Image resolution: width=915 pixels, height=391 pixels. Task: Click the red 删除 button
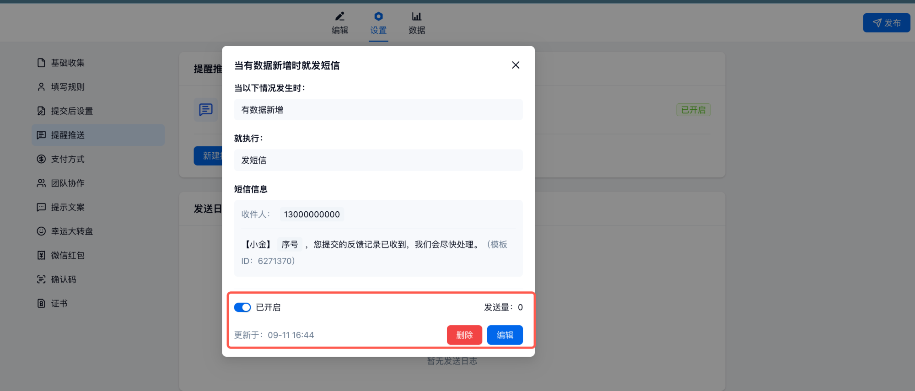click(x=464, y=335)
